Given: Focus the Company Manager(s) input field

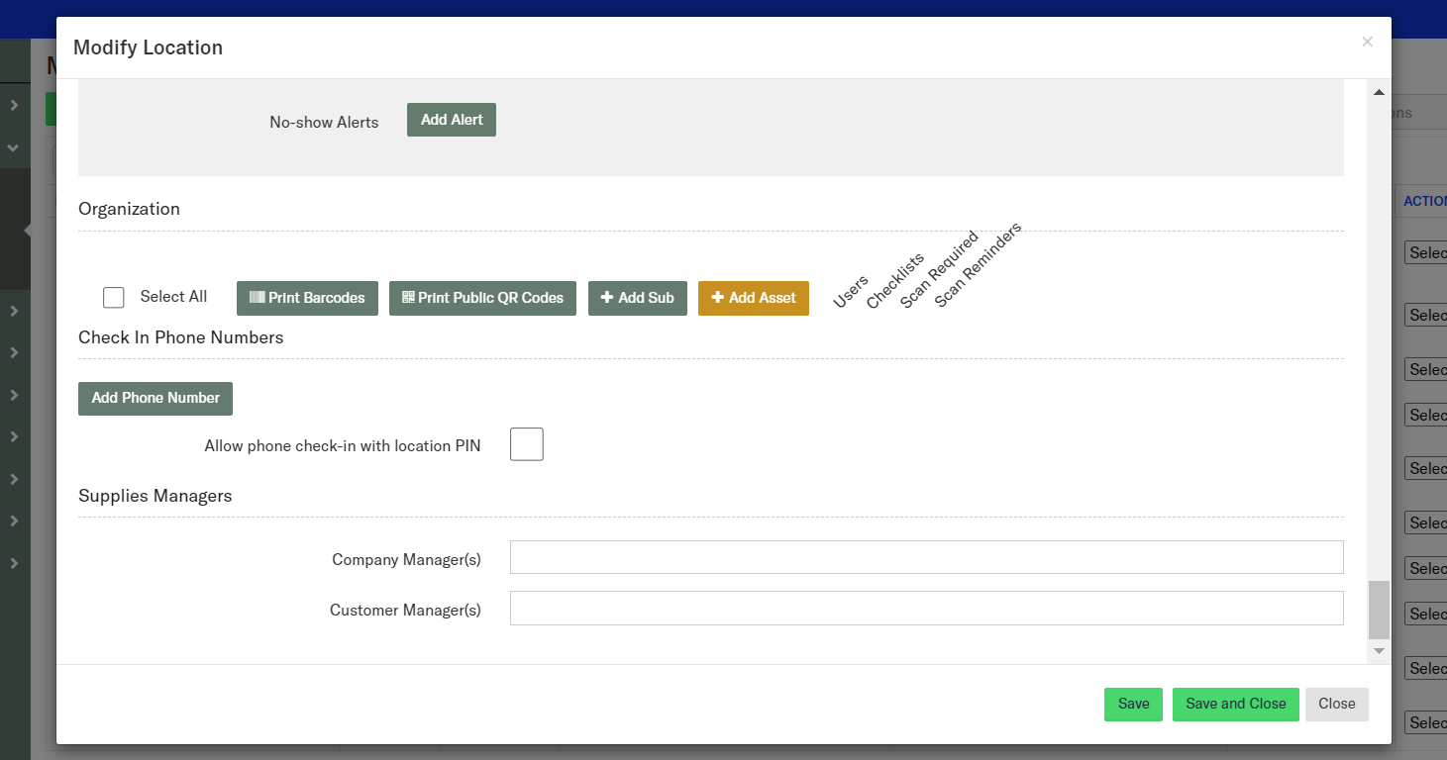Looking at the screenshot, I should [926, 558].
